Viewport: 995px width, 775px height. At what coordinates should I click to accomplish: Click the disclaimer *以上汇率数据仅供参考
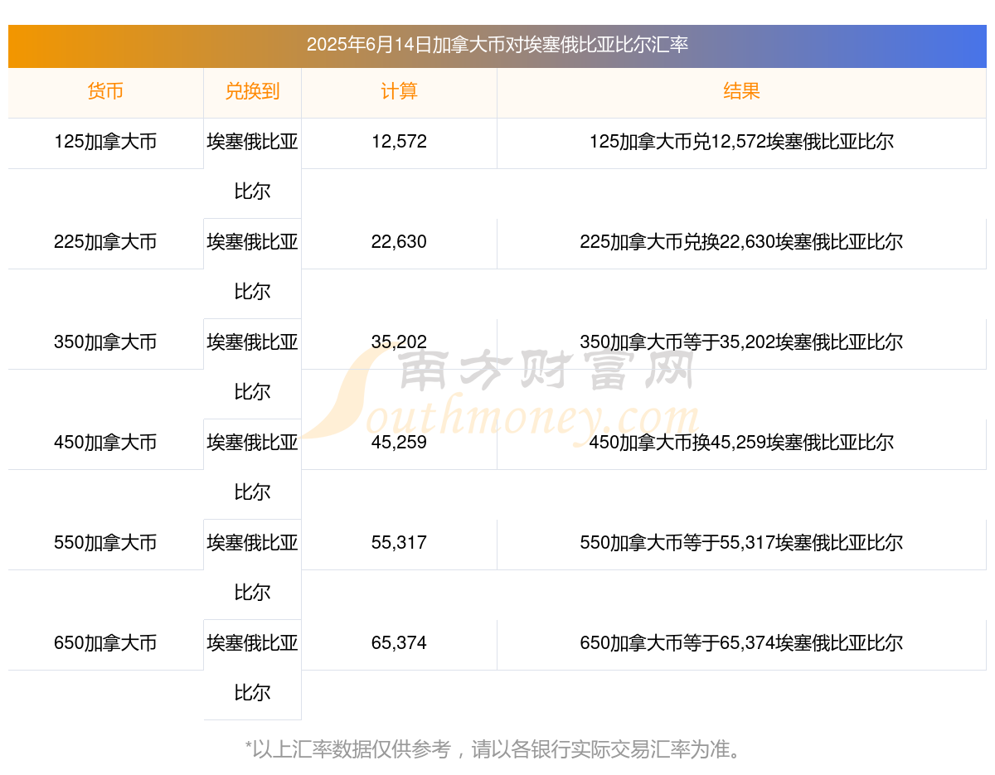[x=348, y=749]
